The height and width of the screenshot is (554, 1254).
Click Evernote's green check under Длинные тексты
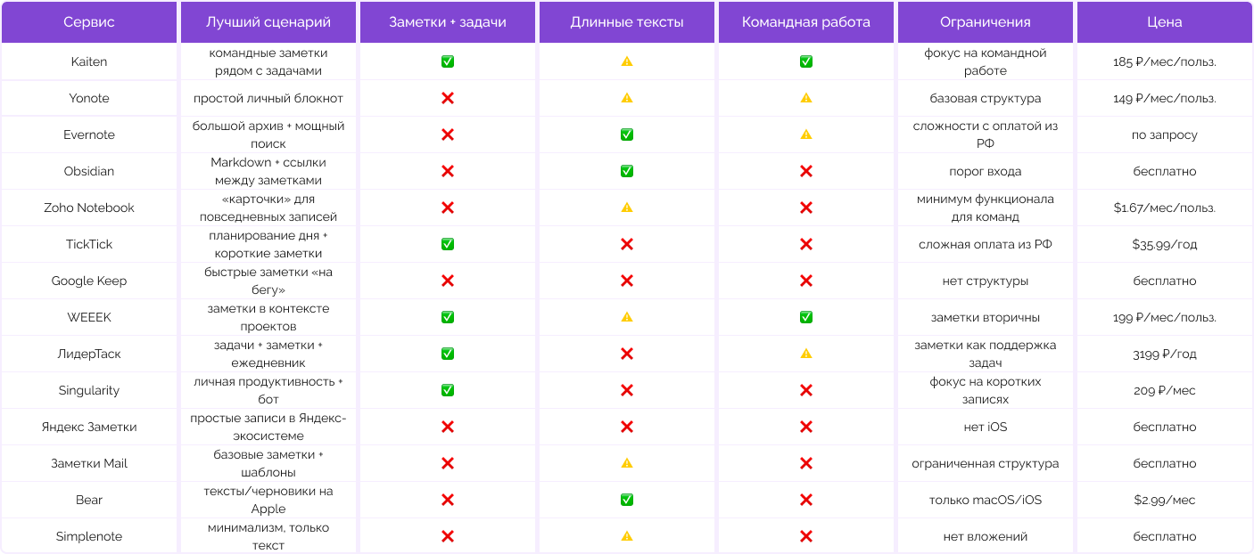627,134
